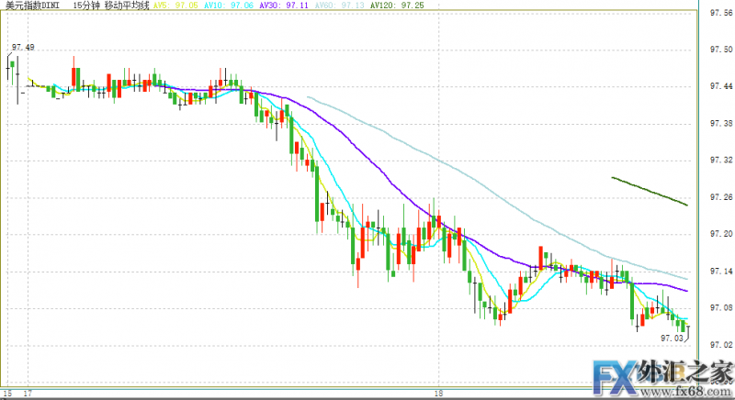Click the 97.14 price axis label
The image size is (735, 400).
(719, 272)
